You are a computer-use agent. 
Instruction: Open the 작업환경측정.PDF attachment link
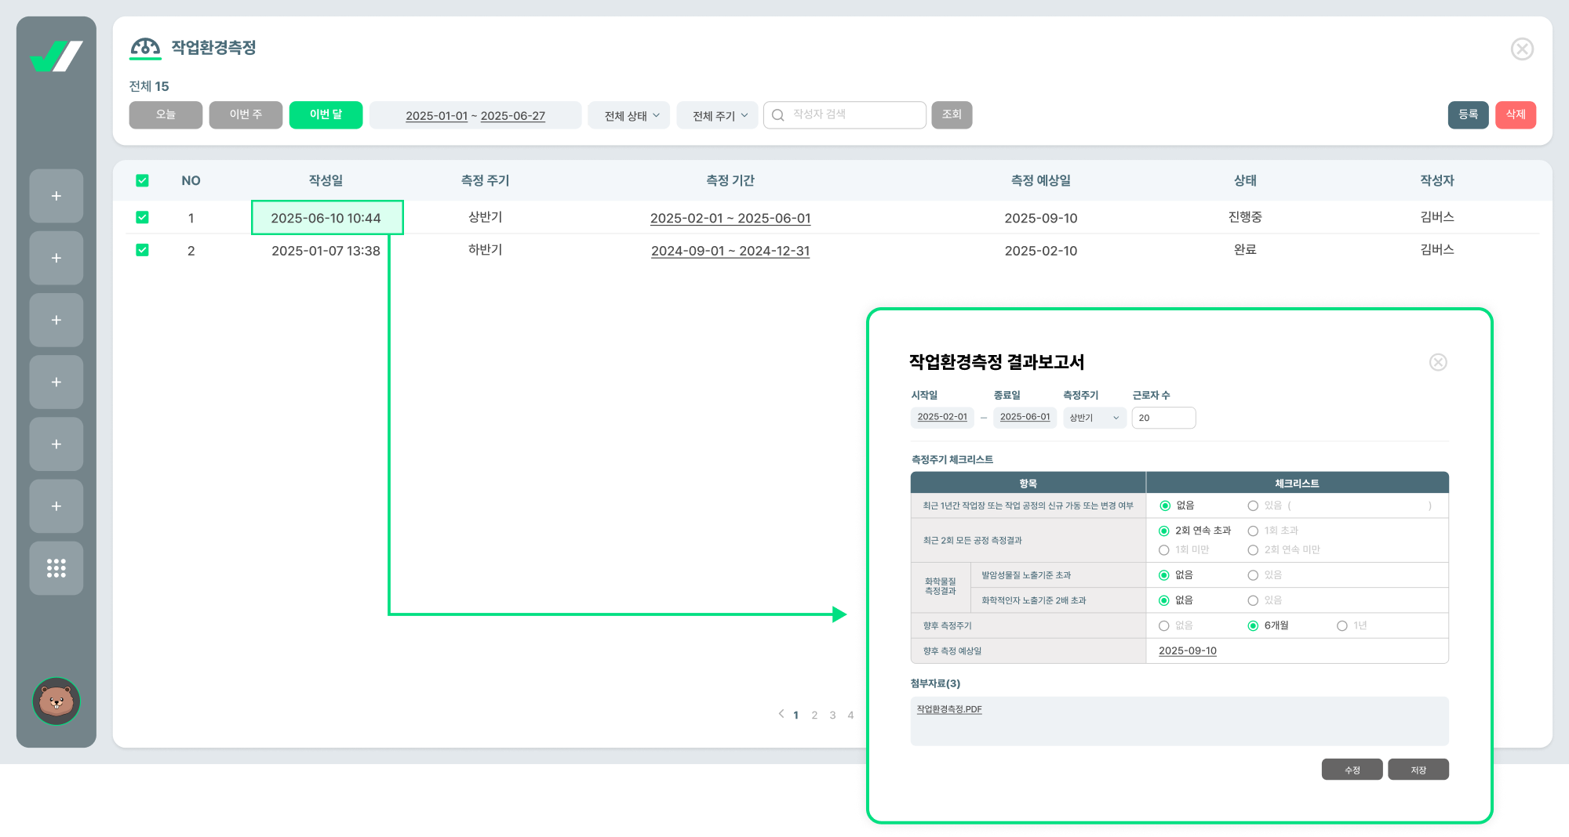click(949, 709)
